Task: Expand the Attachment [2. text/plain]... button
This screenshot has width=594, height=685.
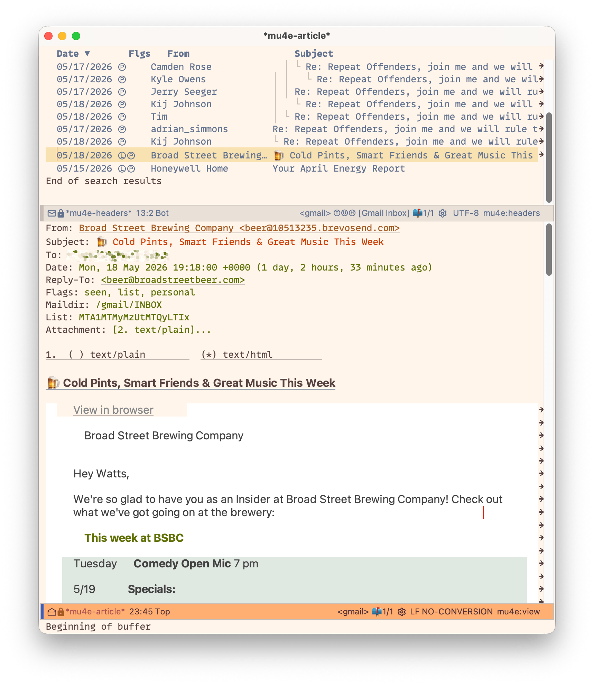Action: [162, 330]
